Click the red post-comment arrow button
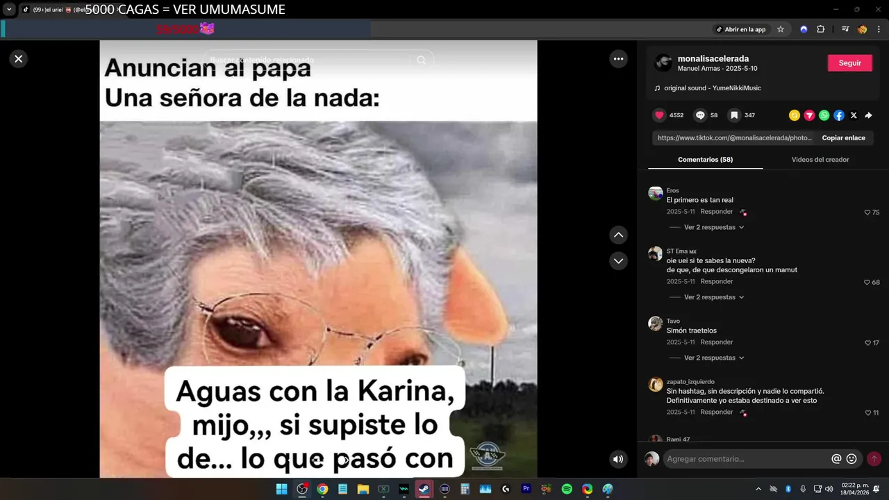 tap(874, 459)
